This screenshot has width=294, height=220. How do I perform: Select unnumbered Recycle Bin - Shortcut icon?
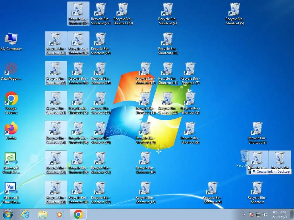coord(258,192)
